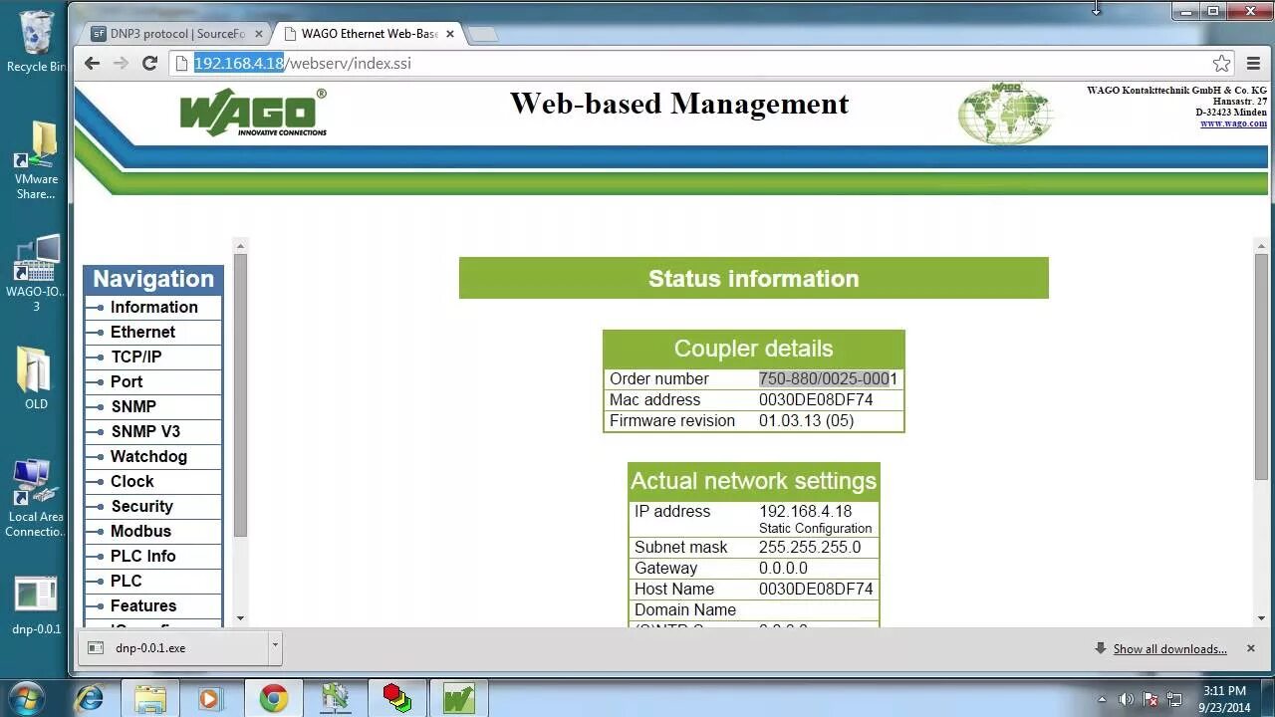Open the PLC navigation item
This screenshot has height=717, width=1275.
153,581
